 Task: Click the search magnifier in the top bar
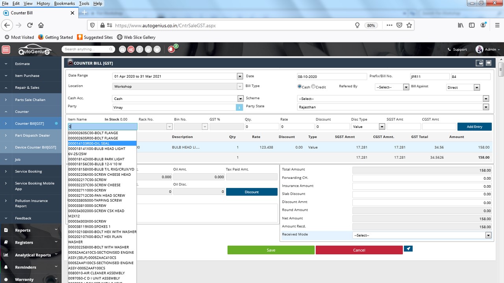tap(111, 49)
